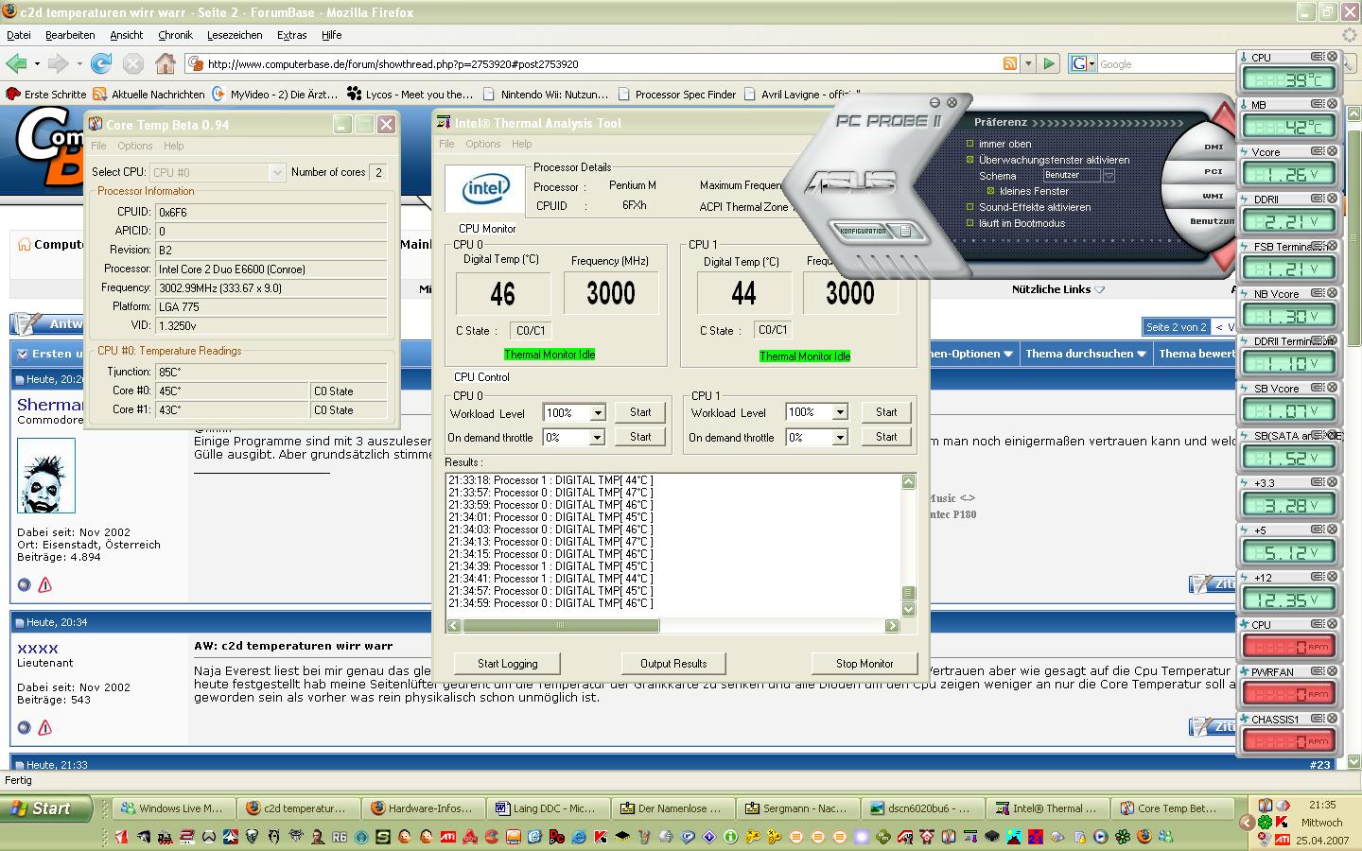Open CPU 0 Workload Level dropdown
The height and width of the screenshot is (851, 1362).
click(x=597, y=413)
